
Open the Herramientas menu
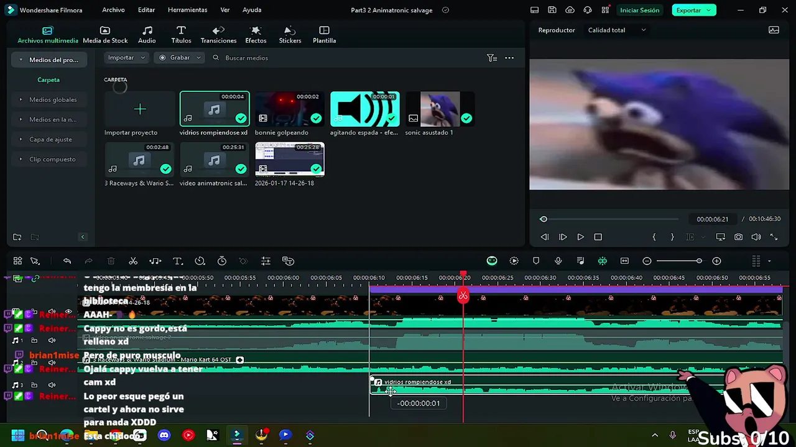(187, 10)
